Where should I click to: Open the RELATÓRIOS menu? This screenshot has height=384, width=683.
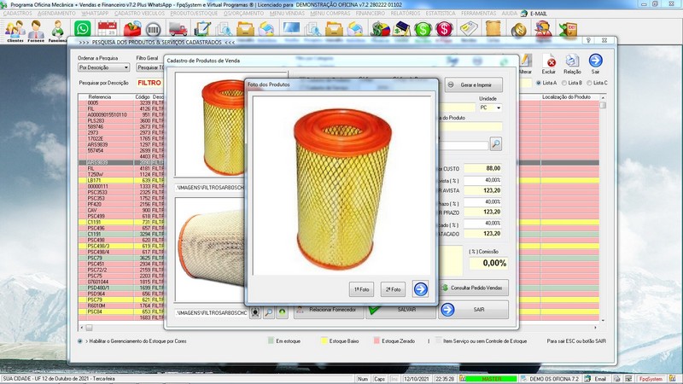(406, 14)
